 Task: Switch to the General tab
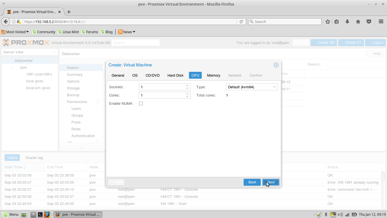click(x=118, y=75)
